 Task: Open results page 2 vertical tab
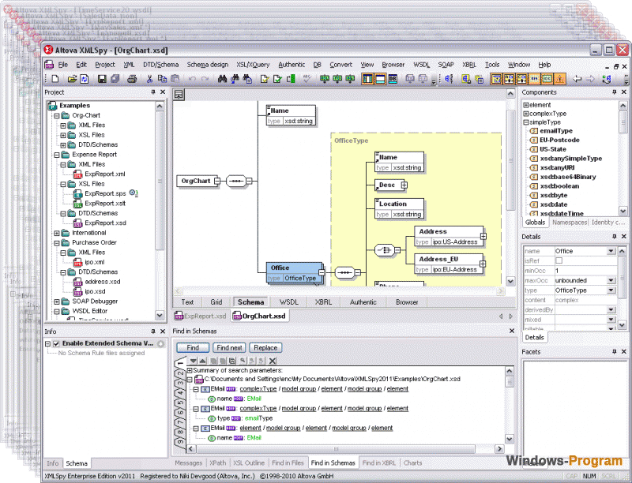click(x=181, y=373)
